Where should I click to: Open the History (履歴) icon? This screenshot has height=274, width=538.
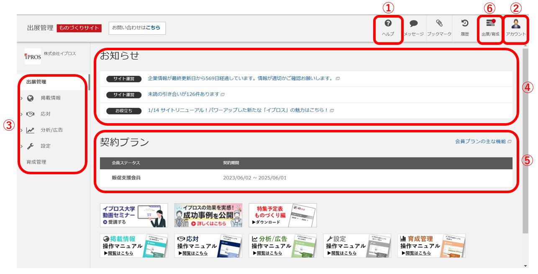464,23
